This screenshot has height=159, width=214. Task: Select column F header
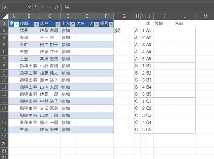pyautogui.click(x=106, y=16)
